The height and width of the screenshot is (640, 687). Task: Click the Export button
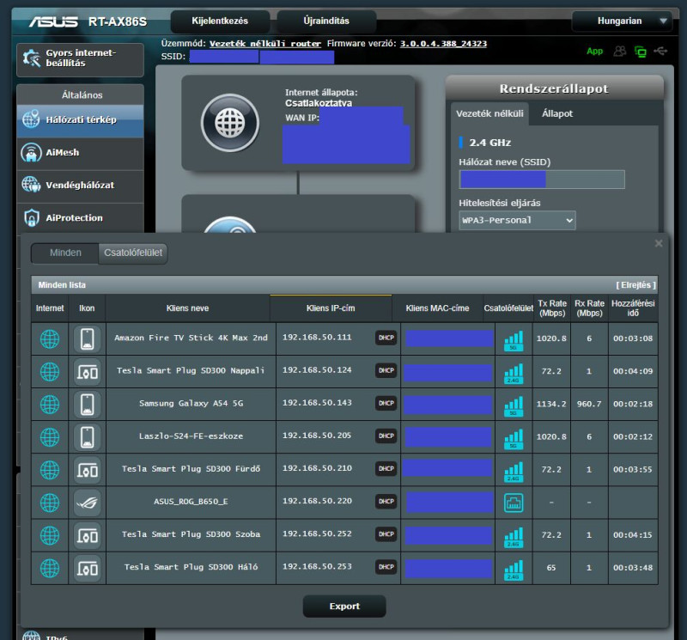pos(344,606)
